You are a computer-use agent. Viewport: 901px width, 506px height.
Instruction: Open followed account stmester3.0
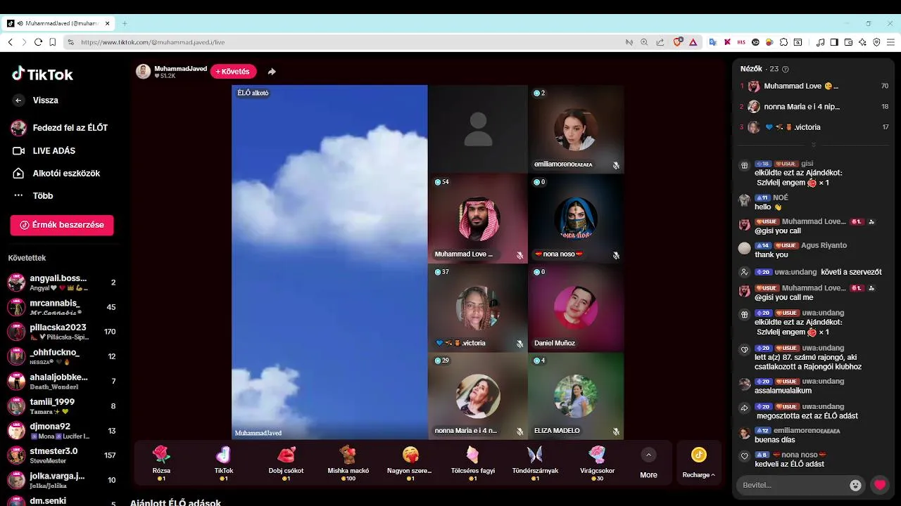(x=62, y=455)
